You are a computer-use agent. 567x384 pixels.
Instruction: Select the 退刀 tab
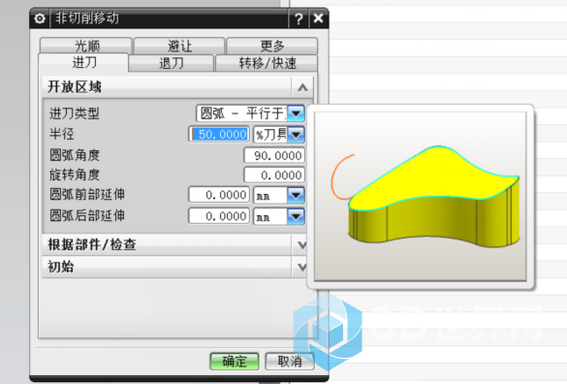(x=172, y=63)
